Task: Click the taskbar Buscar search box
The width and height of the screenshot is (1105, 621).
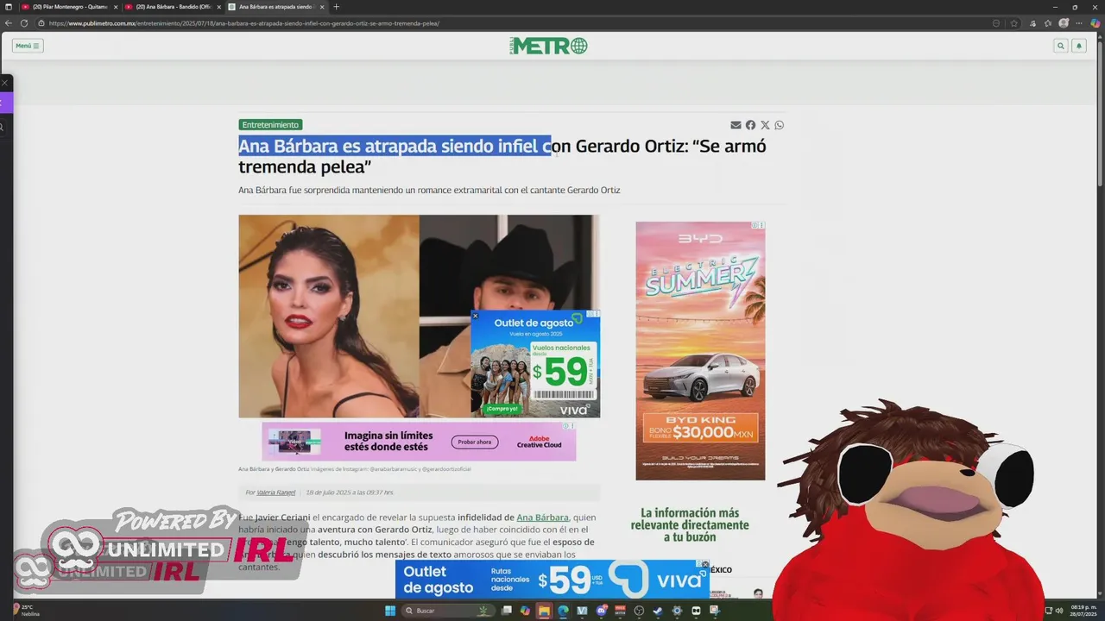Action: [x=448, y=611]
